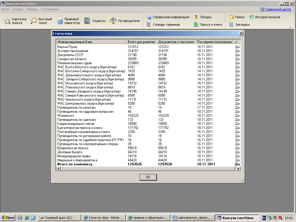Select row Международное право
This screenshot has height=222, width=296.
coord(148,156)
